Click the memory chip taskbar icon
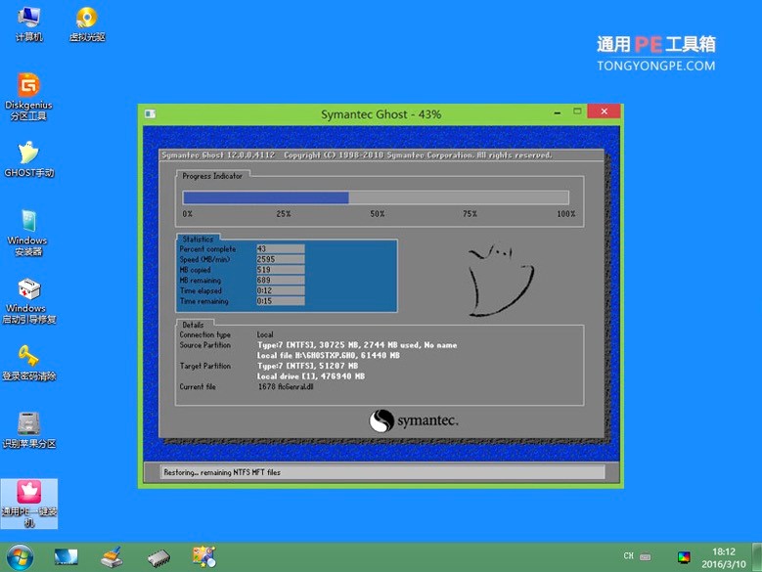The height and width of the screenshot is (572, 762). (x=158, y=558)
